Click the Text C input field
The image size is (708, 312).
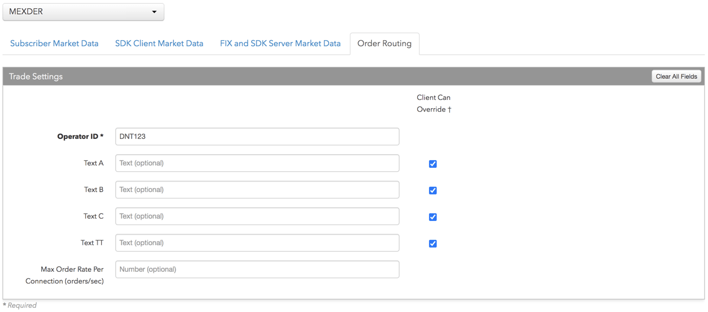257,216
